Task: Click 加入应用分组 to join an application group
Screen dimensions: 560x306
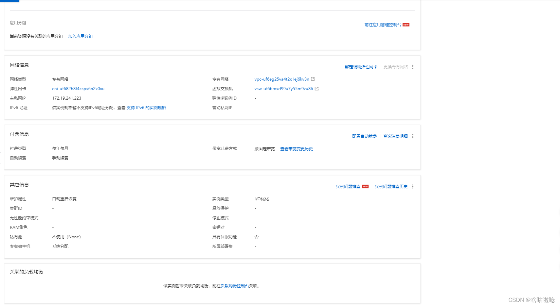Action: [x=80, y=36]
